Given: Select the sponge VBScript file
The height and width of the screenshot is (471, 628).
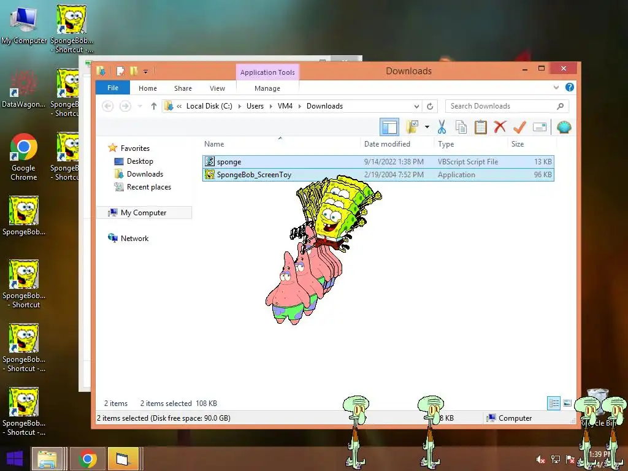Looking at the screenshot, I should [x=378, y=162].
